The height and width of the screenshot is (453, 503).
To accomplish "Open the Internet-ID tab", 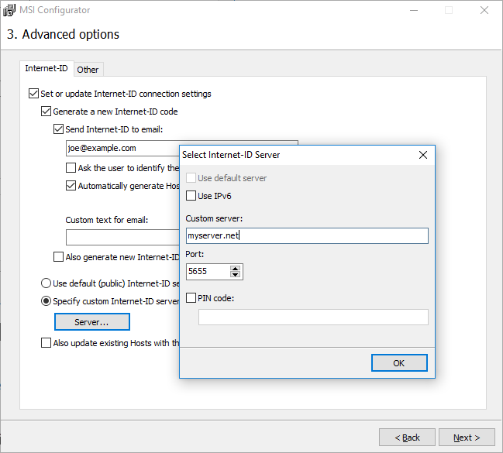I will [x=47, y=69].
